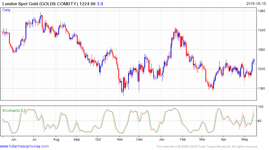Viewport: 269px width, 150px height.
Task: Click the London Spot Gold chart title
Action: (40, 4)
